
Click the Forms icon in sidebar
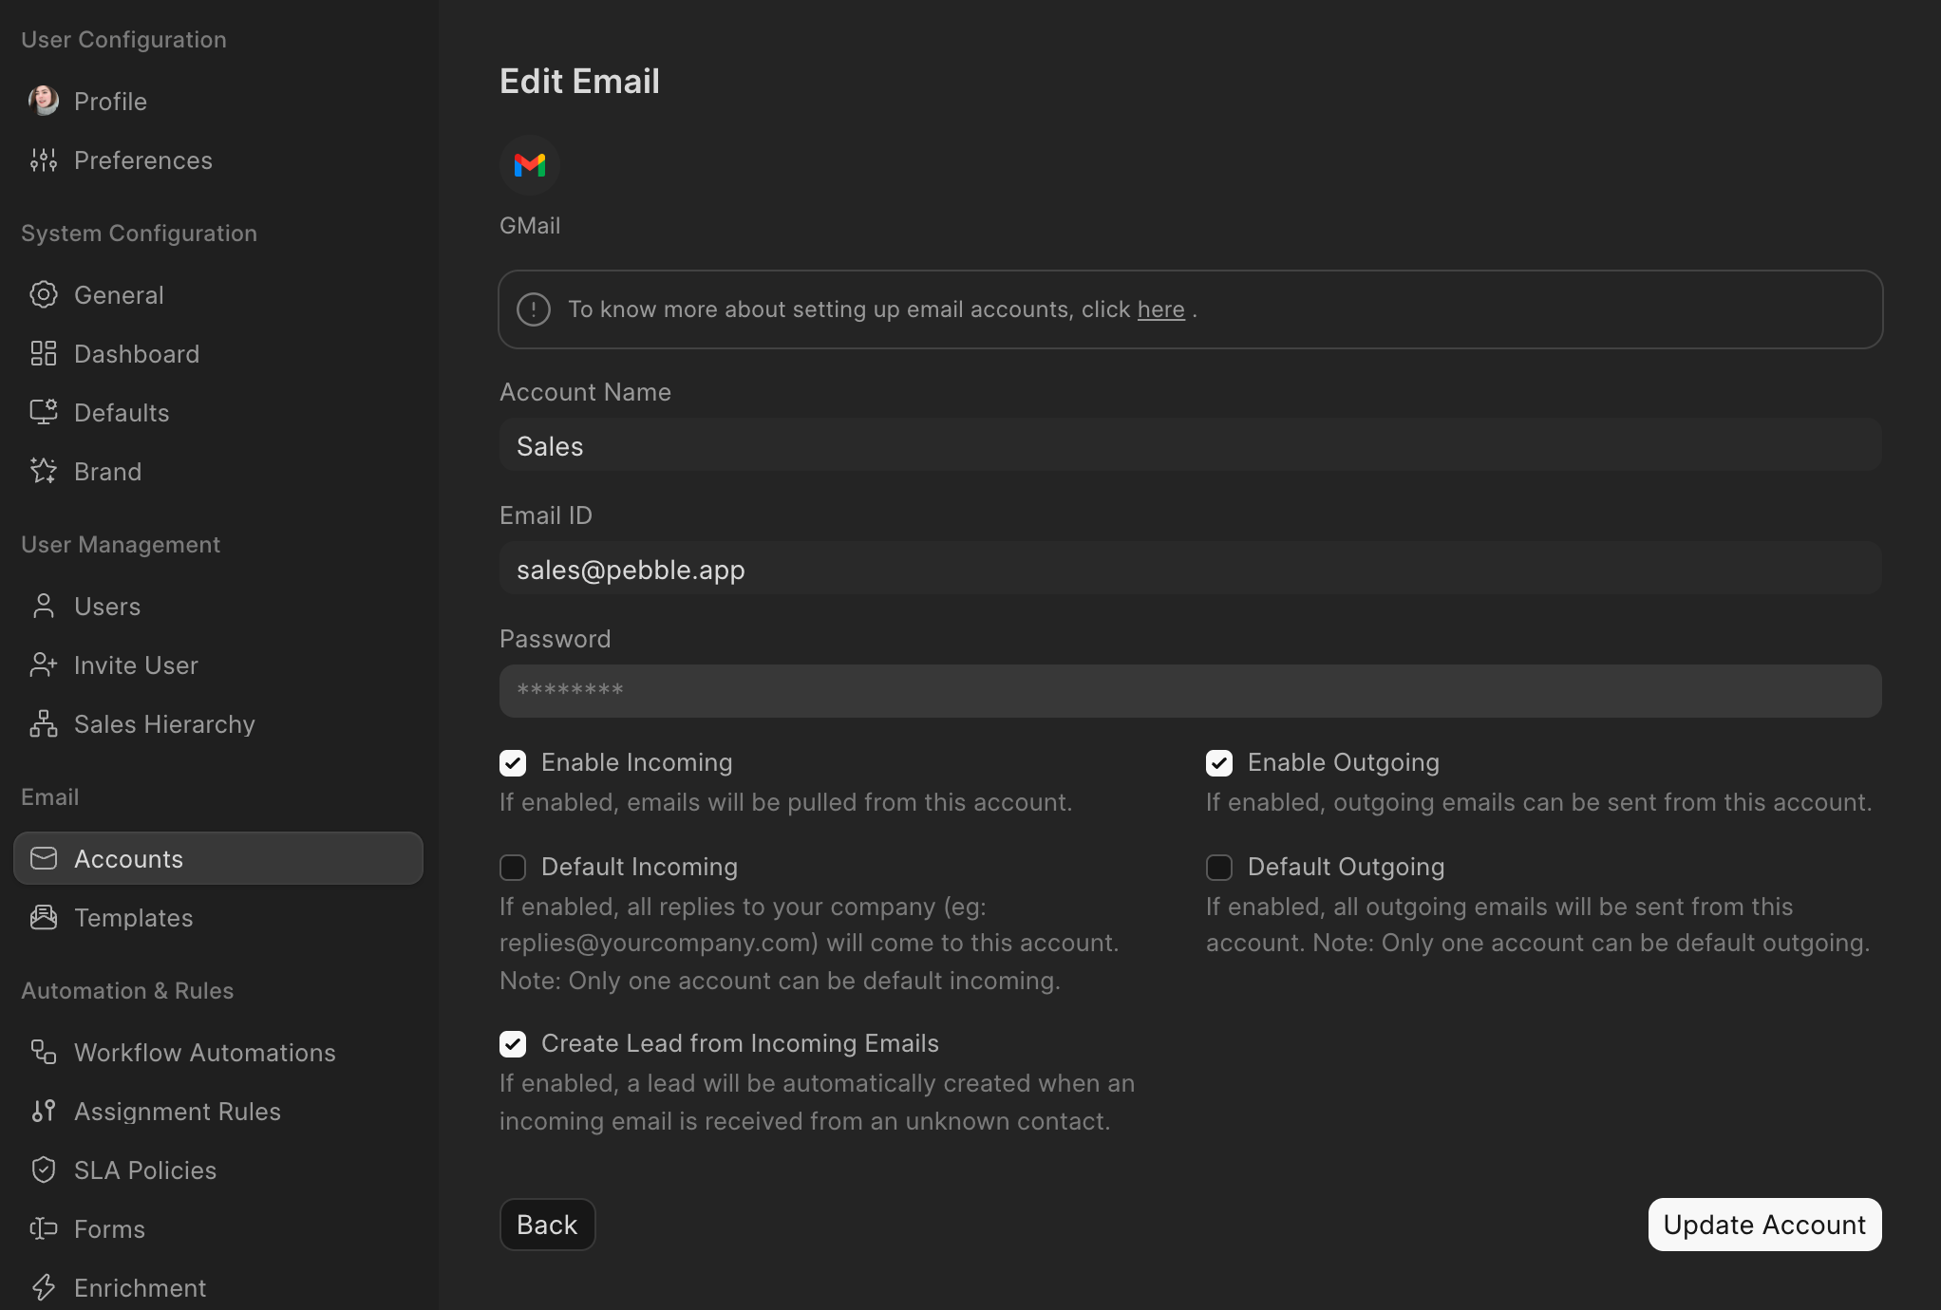[x=44, y=1228]
